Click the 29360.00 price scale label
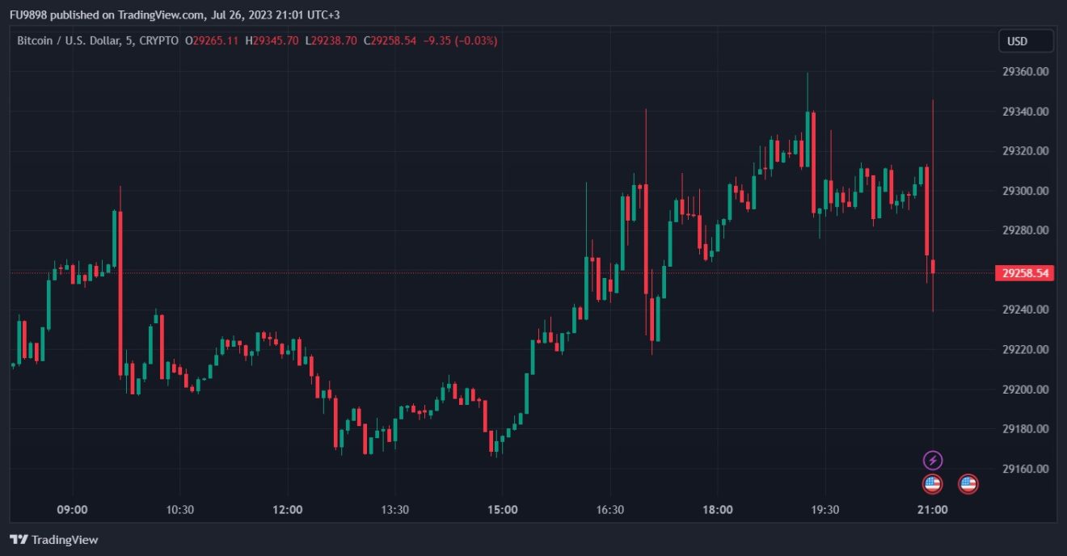Viewport: 1067px width, 556px height. (1025, 71)
